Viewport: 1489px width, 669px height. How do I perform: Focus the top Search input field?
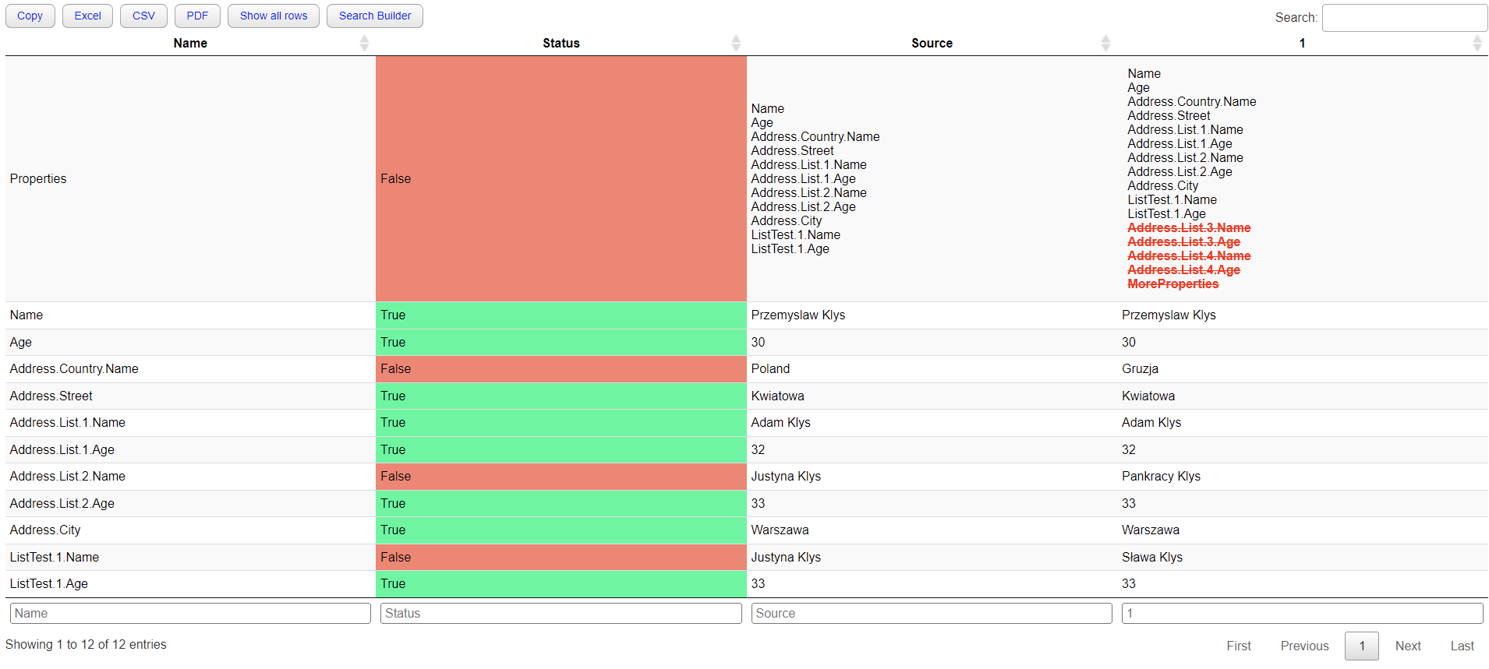pyautogui.click(x=1404, y=18)
